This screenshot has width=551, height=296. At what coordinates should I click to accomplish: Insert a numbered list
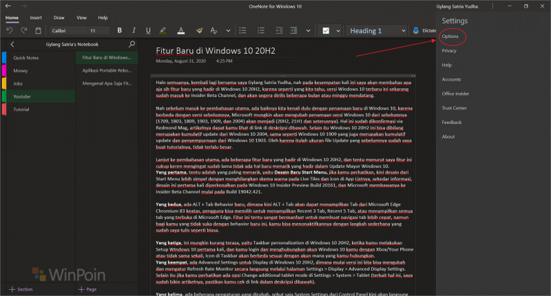[x=261, y=30]
